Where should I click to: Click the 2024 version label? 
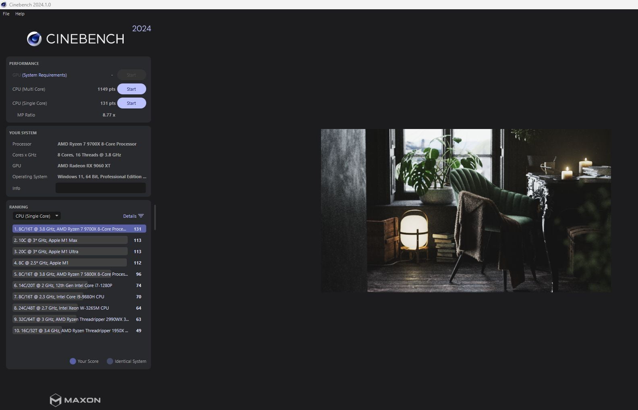pyautogui.click(x=141, y=29)
